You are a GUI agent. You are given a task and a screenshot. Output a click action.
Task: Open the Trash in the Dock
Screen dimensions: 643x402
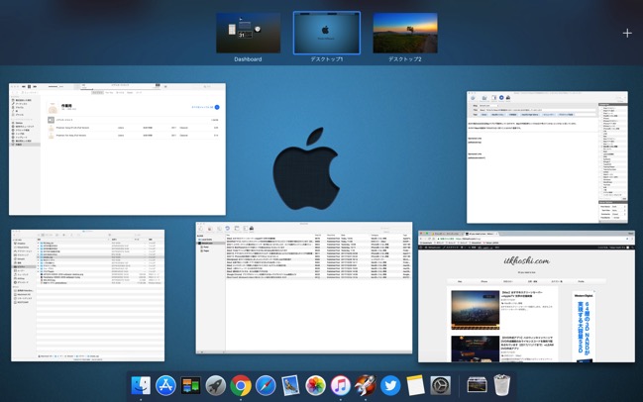tap(502, 385)
